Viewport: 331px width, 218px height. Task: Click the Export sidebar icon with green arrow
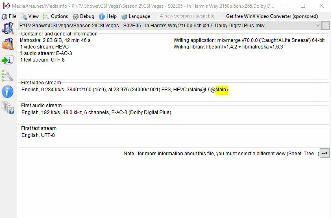tap(8, 60)
